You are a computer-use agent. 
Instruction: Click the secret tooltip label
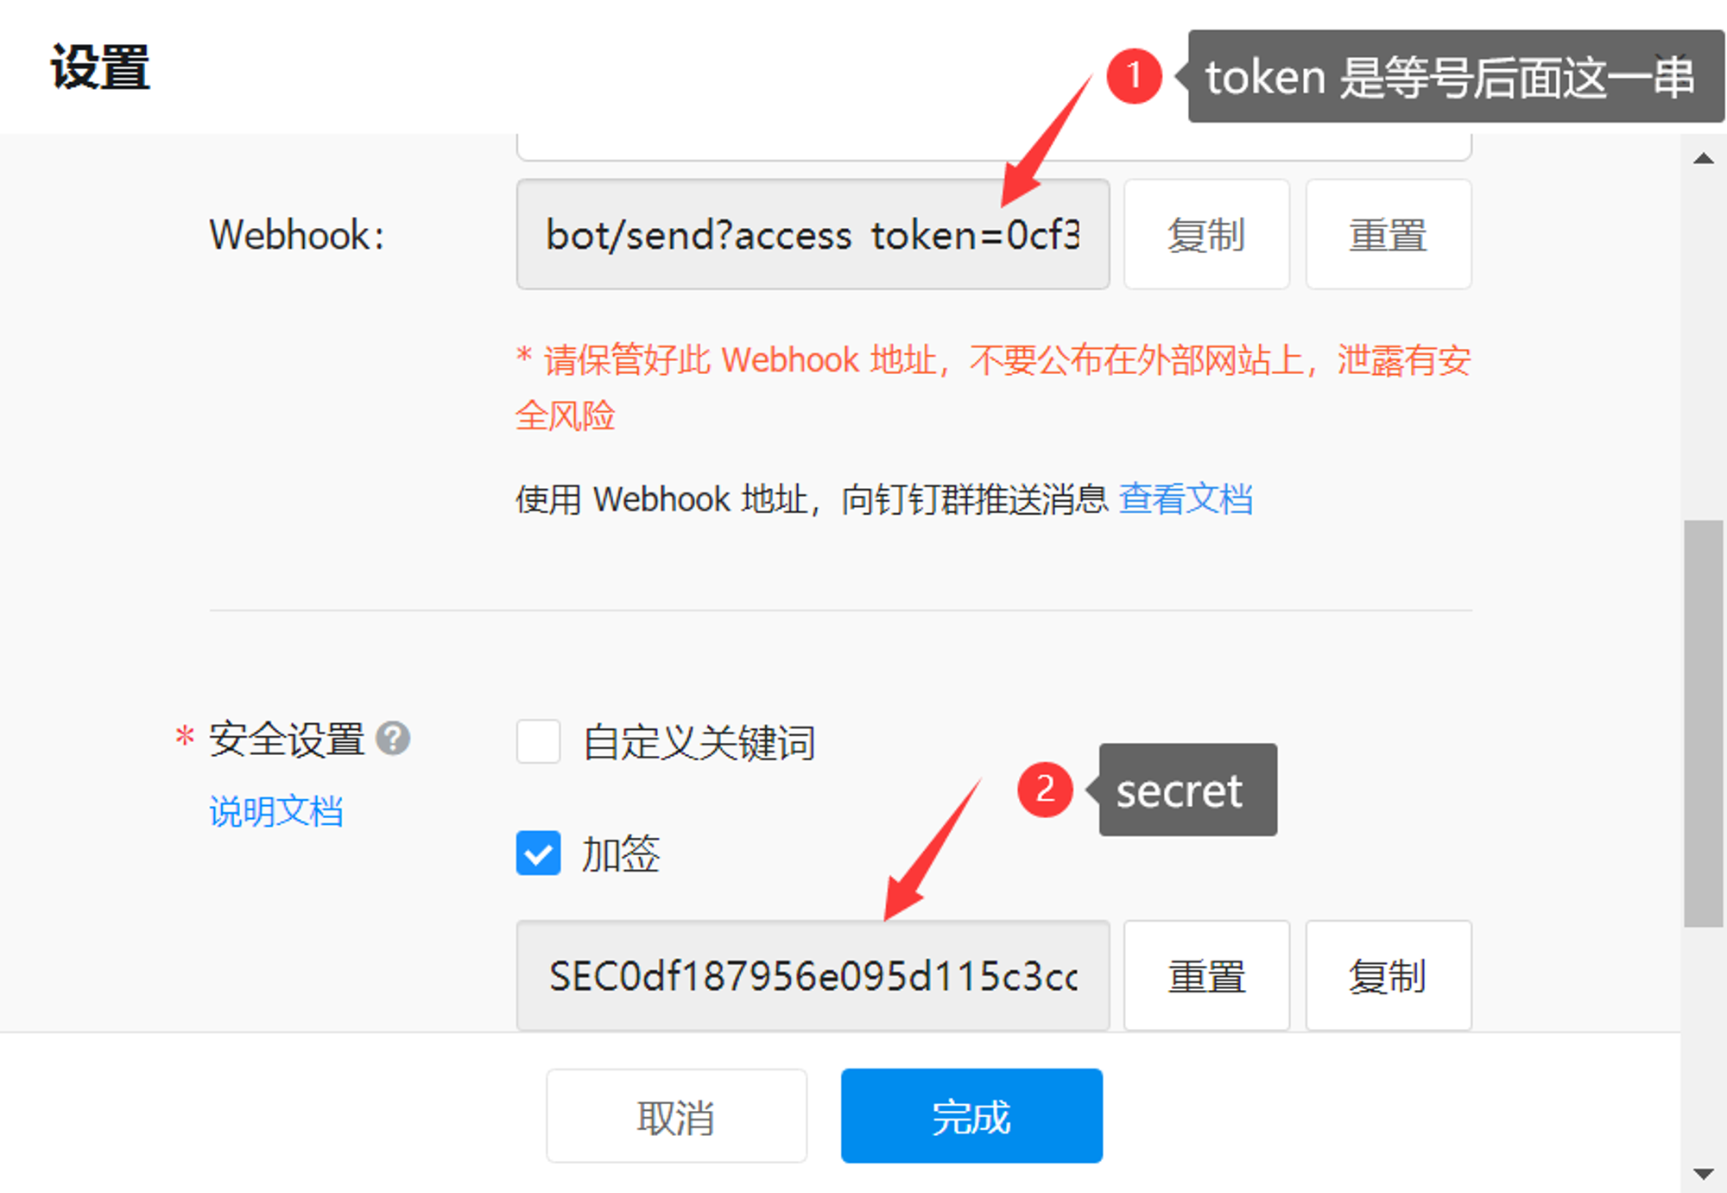click(1187, 790)
